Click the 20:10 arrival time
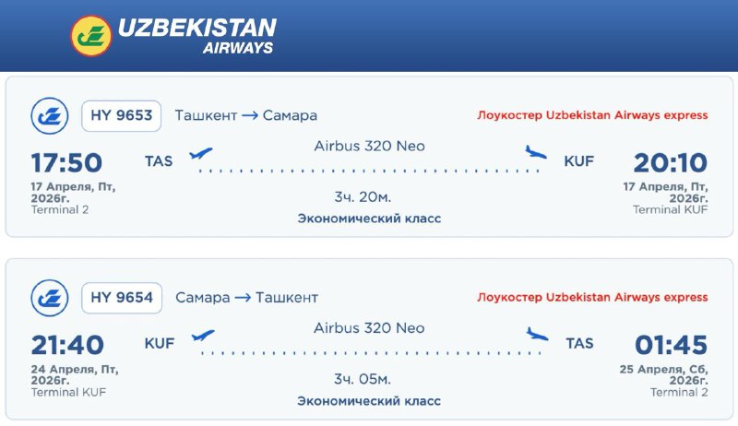Screen dimensions: 738x426 [x=671, y=163]
